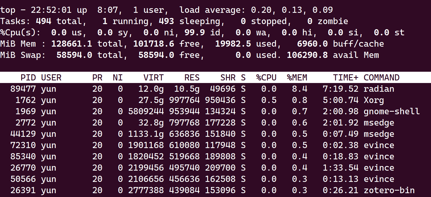Click PID 72310 of evince
This screenshot has width=431, height=197.
[x=23, y=145]
